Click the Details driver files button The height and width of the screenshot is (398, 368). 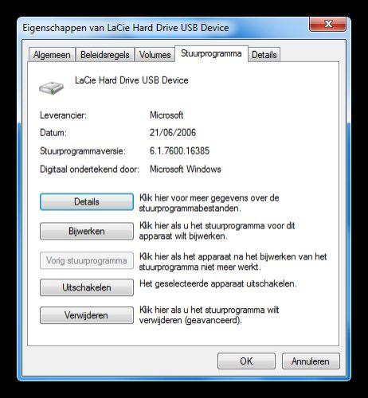click(x=87, y=201)
